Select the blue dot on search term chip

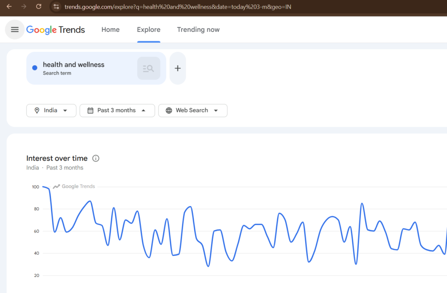[34, 68]
